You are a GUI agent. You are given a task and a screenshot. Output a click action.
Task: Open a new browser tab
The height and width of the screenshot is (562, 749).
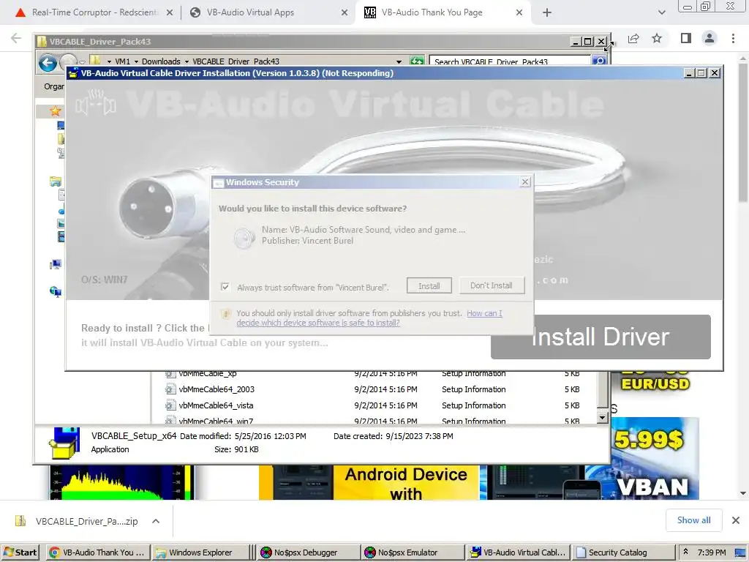click(x=547, y=12)
